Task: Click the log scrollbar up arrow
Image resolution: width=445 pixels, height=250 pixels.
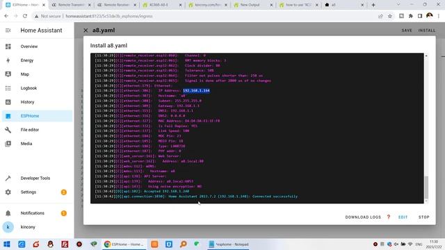Action: (x=426, y=56)
